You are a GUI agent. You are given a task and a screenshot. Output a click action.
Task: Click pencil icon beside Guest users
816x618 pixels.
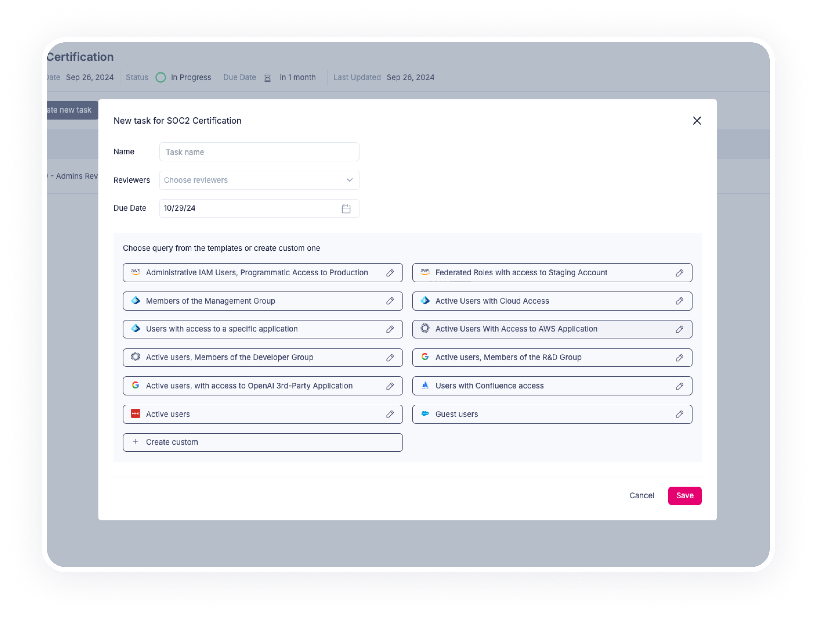(680, 414)
